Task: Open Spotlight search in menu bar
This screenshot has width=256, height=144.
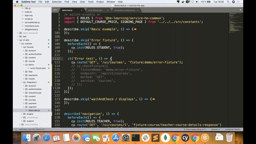Action: pyautogui.click(x=228, y=2)
